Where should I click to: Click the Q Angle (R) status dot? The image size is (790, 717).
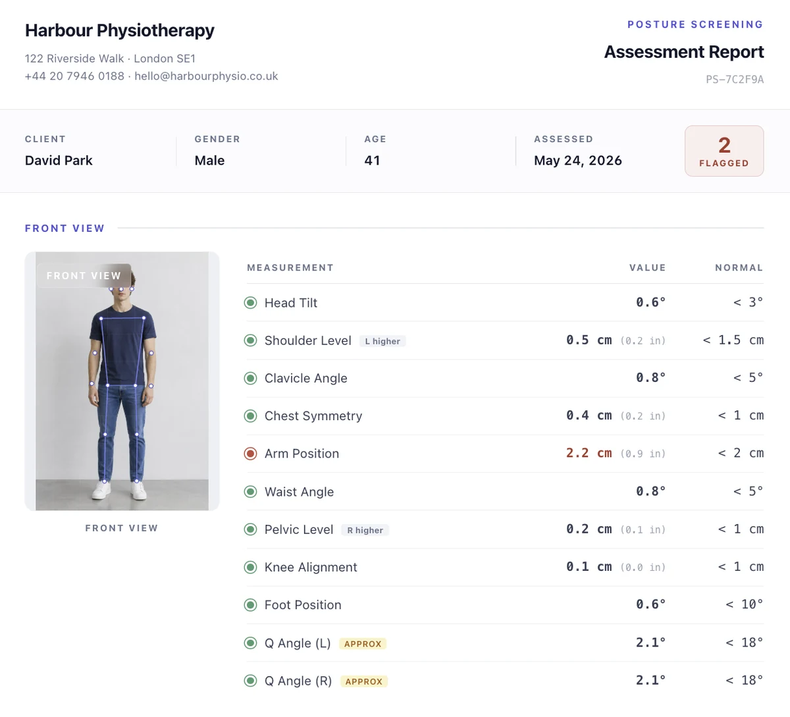(250, 681)
